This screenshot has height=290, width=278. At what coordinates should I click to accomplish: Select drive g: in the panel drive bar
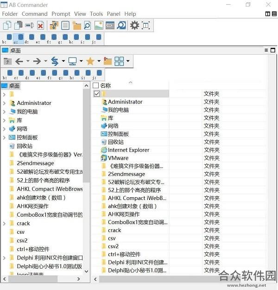(x=63, y=75)
